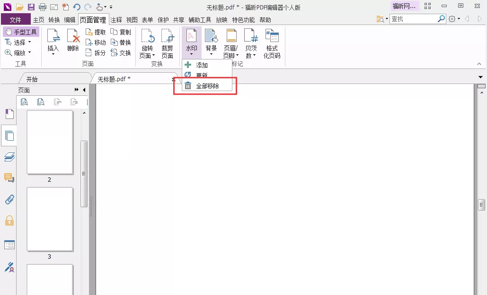The image size is (487, 295).
Task: Enlarge page thumbnails icon in 页面 panel
Action: (x=24, y=101)
